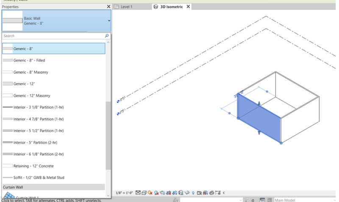Image resolution: width=339 pixels, height=202 pixels.
Task: Click the upper wall flip orientation arrow
Action: 259,104
